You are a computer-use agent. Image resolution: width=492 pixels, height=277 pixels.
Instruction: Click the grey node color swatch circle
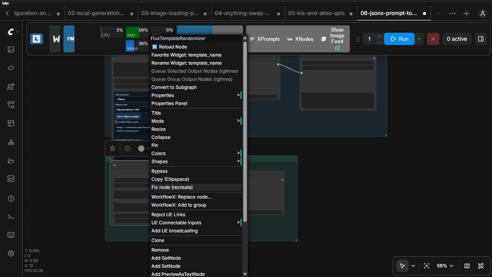click(141, 149)
